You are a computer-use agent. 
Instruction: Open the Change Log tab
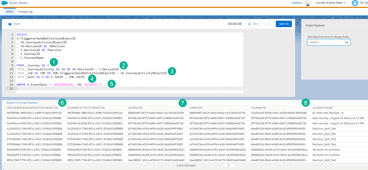tap(25, 11)
